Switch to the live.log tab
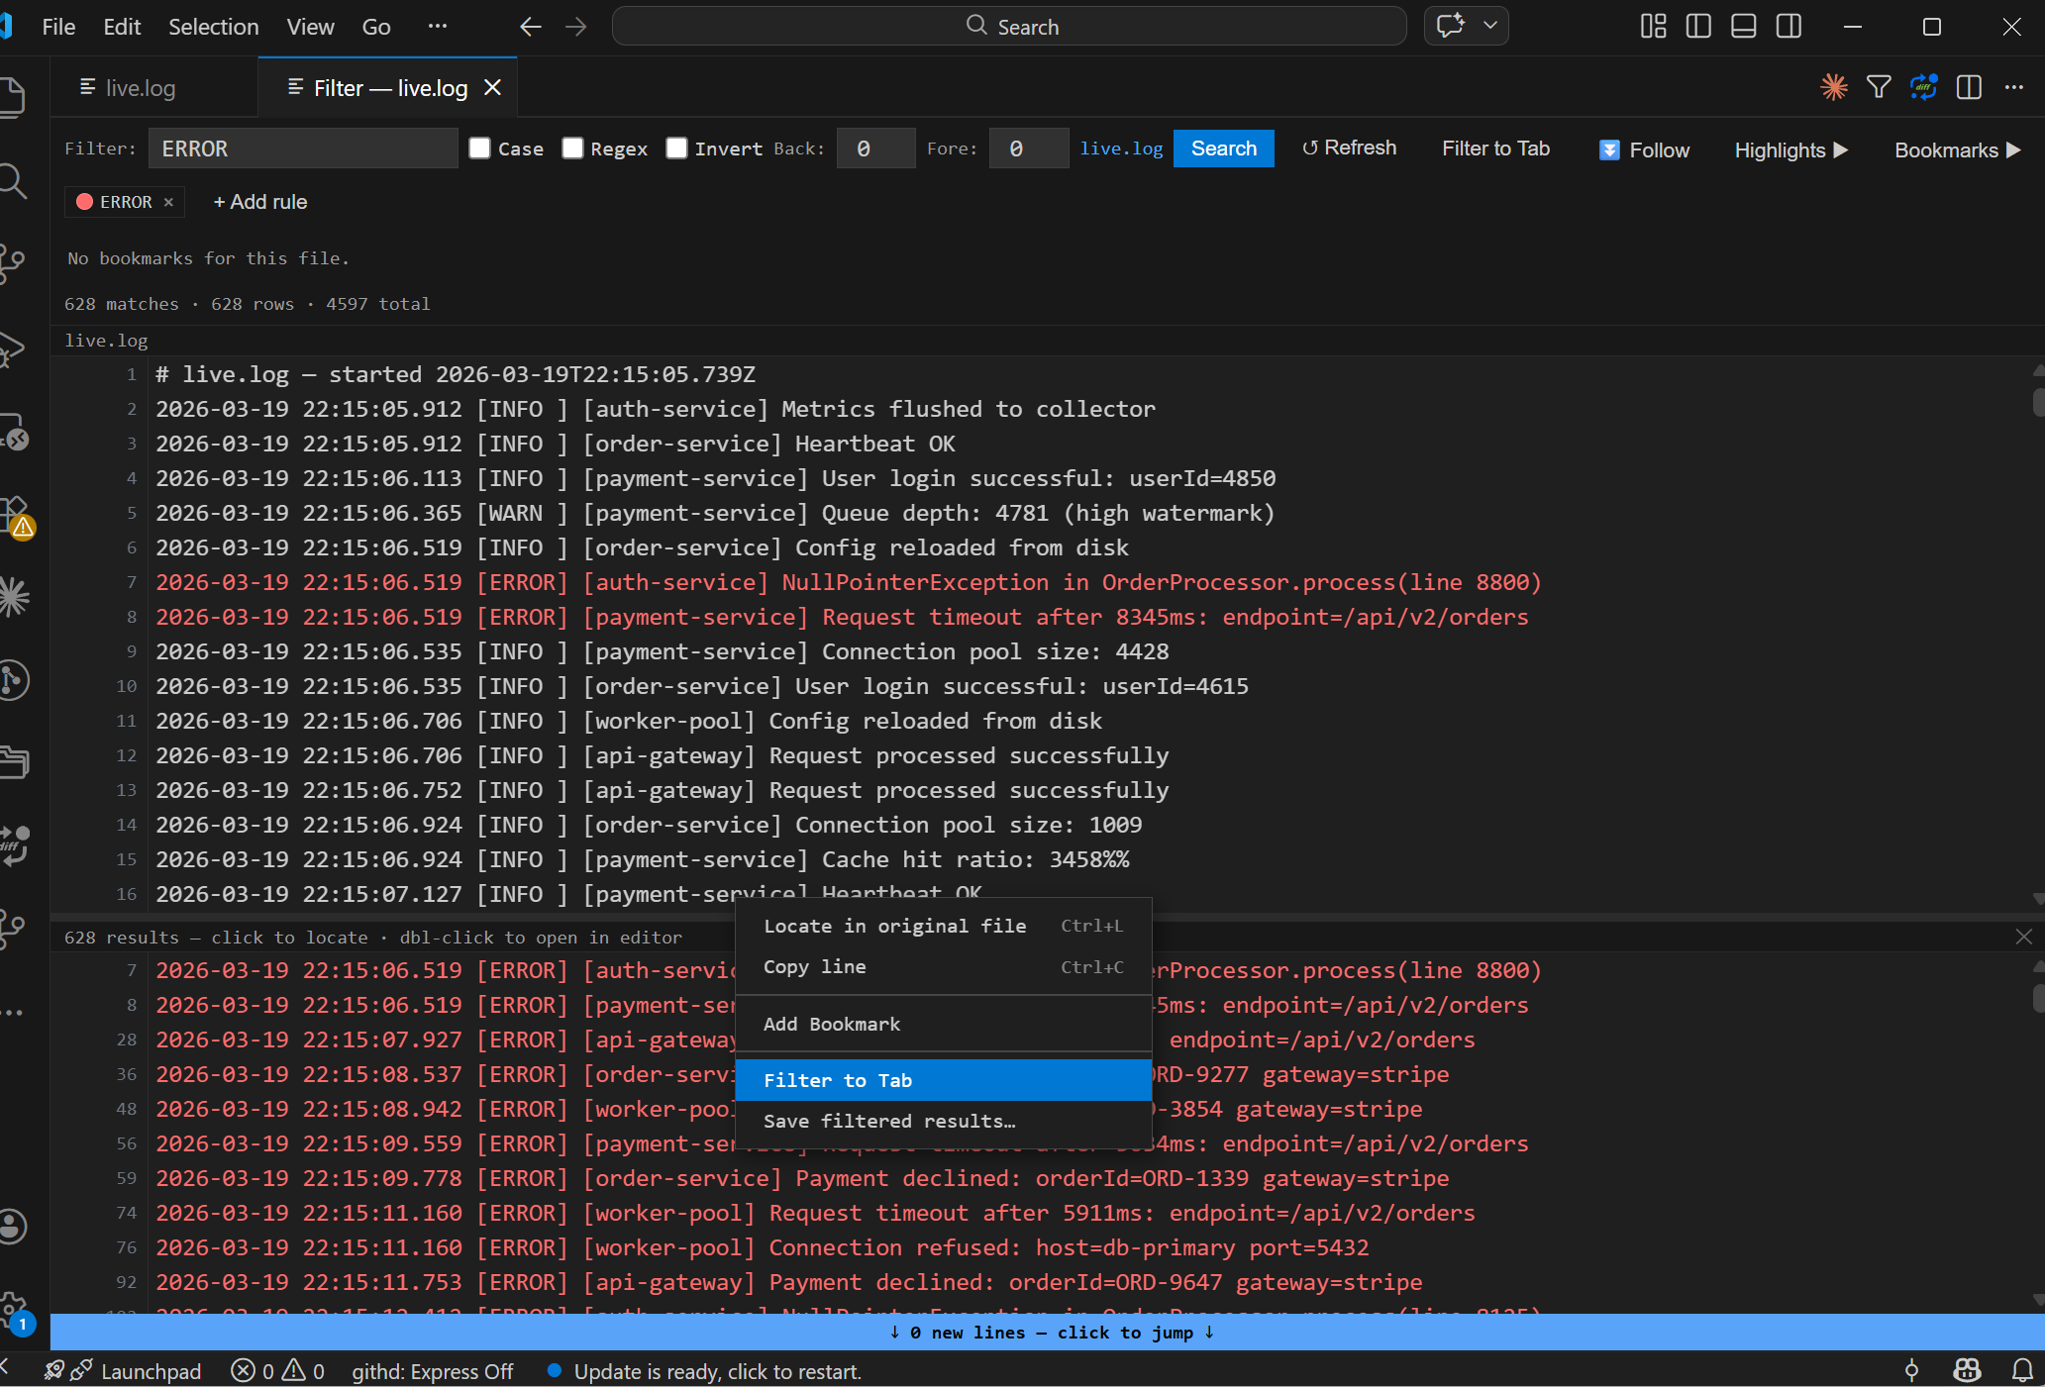Viewport: 2045px width, 1387px height. pos(141,88)
